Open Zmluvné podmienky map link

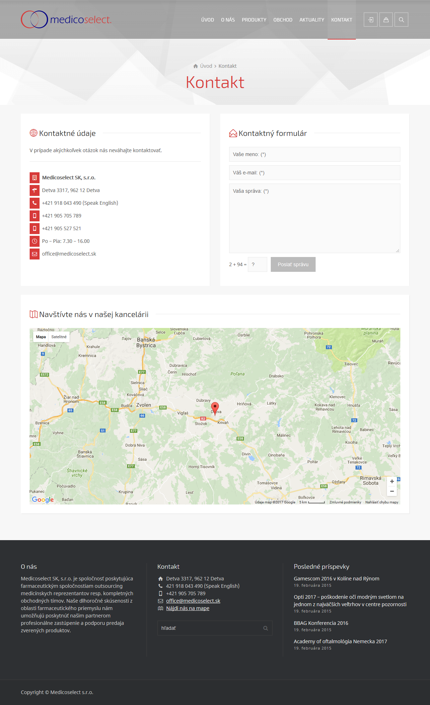click(345, 502)
